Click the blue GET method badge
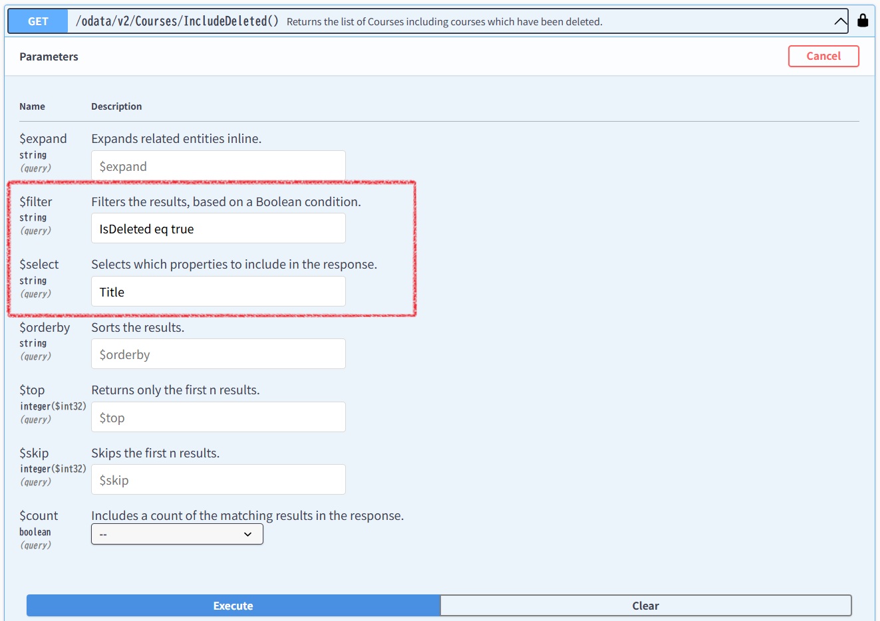Screen dimensions: 880x621 pyautogui.click(x=38, y=21)
